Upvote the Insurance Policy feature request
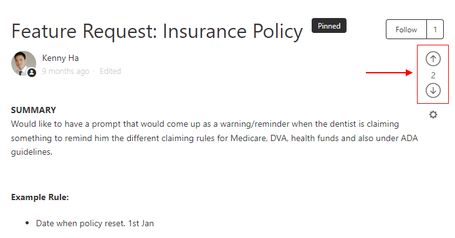Screen dimensions: 455x238 433,59
